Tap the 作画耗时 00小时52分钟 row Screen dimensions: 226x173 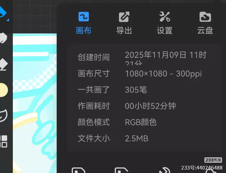pyautogui.click(x=127, y=106)
